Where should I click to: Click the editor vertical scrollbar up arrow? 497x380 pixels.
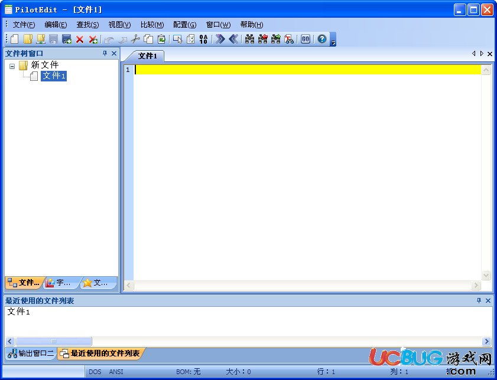486,70
